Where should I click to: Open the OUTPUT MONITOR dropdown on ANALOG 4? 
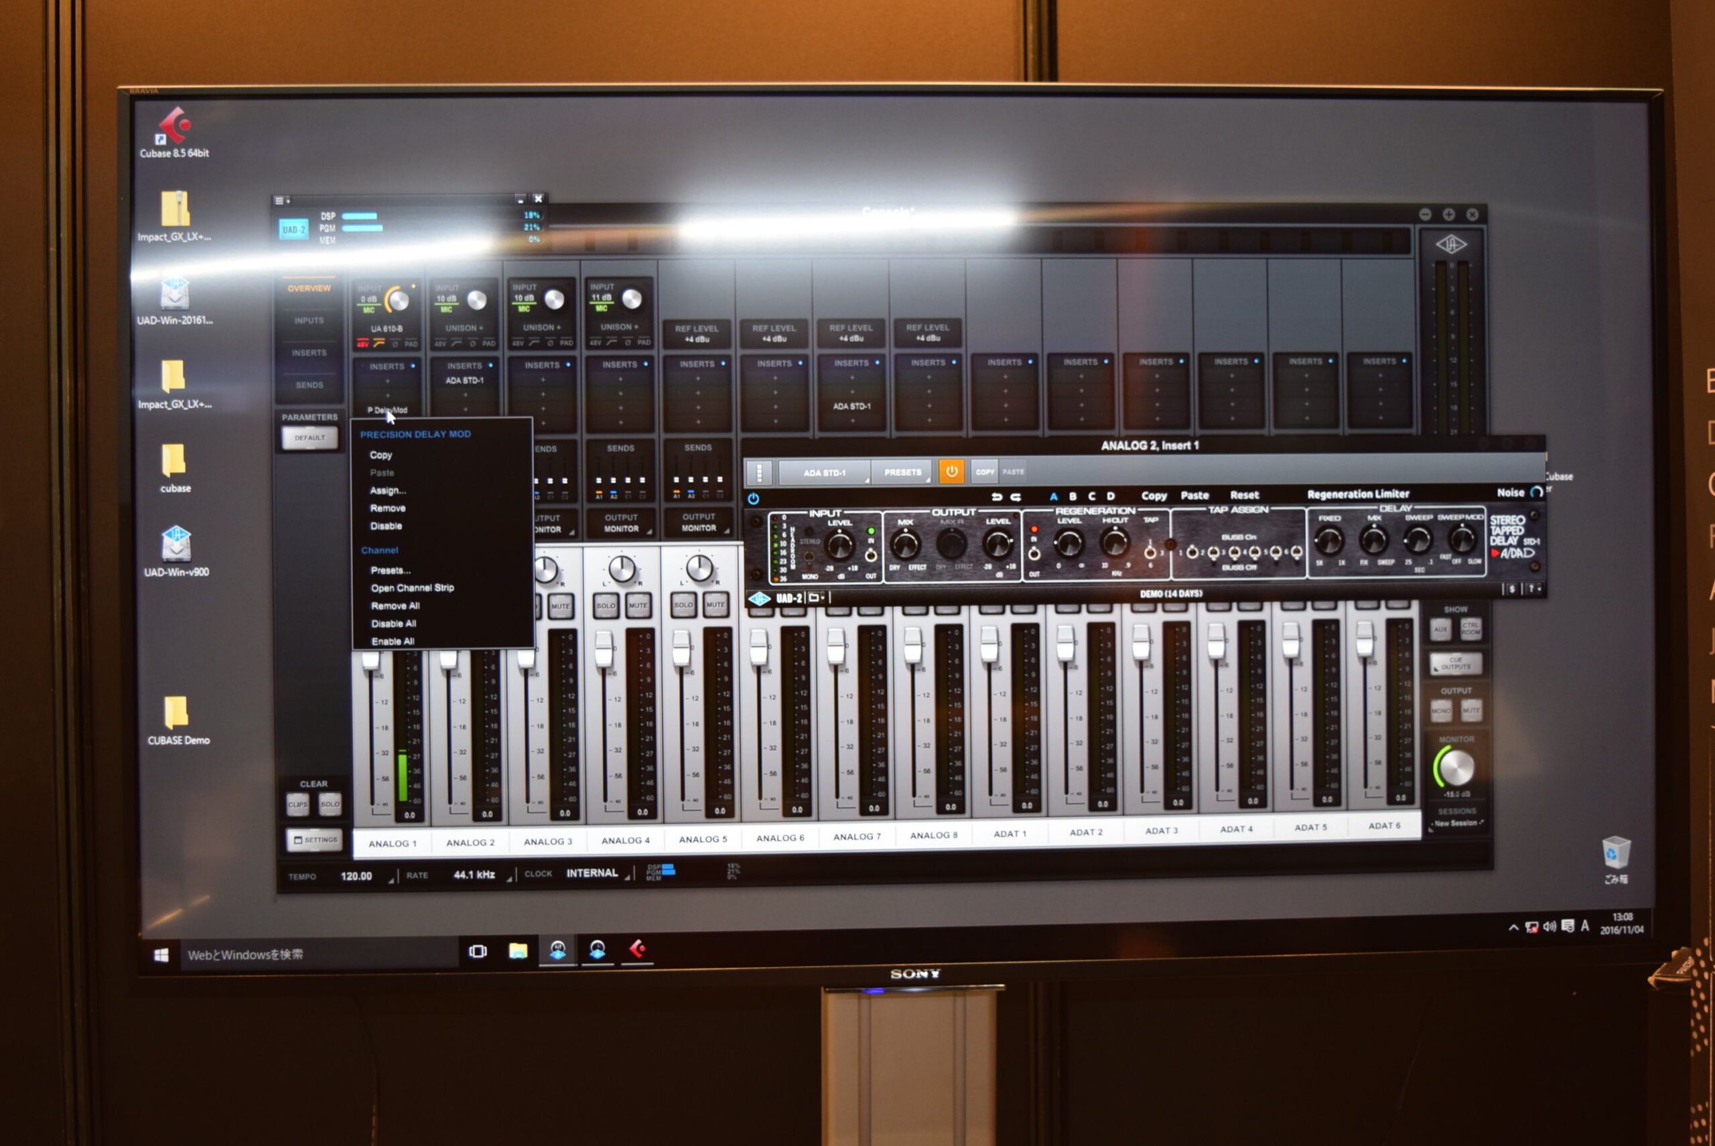[x=620, y=523]
